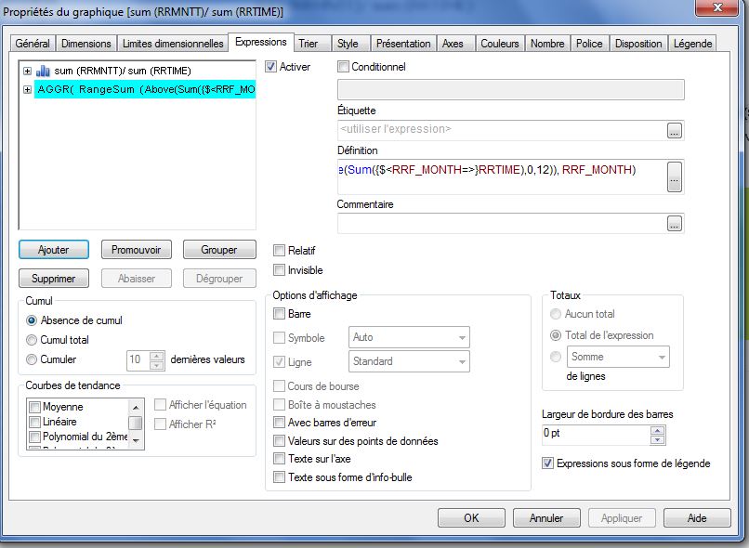Click the Promouvoir button
The width and height of the screenshot is (749, 548).
pyautogui.click(x=136, y=250)
